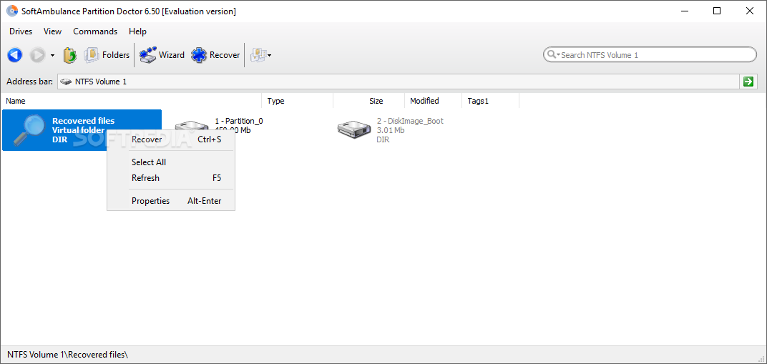Click the application icon in title bar
Image resolution: width=767 pixels, height=364 pixels.
[11, 11]
